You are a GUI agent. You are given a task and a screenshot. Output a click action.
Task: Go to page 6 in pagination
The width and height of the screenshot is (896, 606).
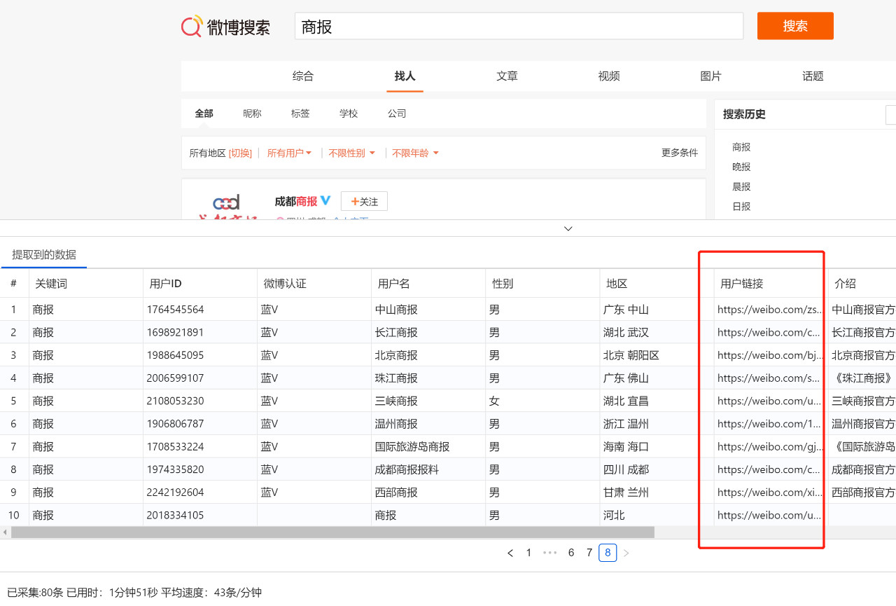(571, 553)
